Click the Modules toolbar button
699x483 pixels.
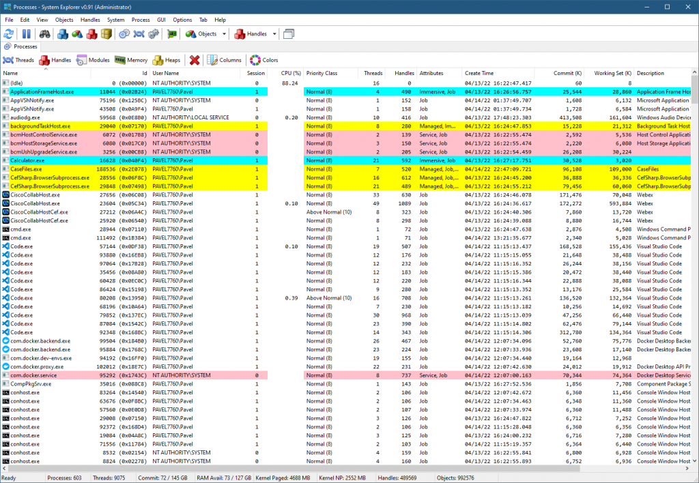coord(93,60)
